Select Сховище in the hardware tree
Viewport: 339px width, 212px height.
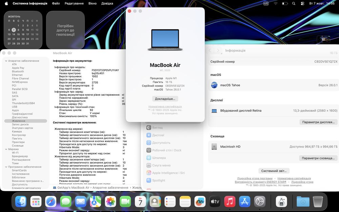point(18,146)
